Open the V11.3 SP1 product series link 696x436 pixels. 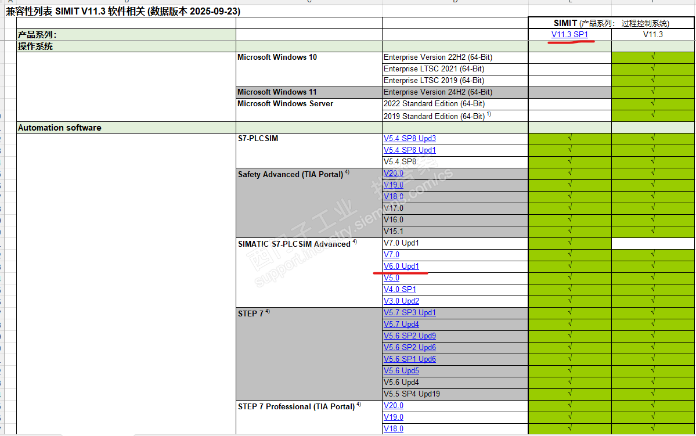click(x=569, y=35)
